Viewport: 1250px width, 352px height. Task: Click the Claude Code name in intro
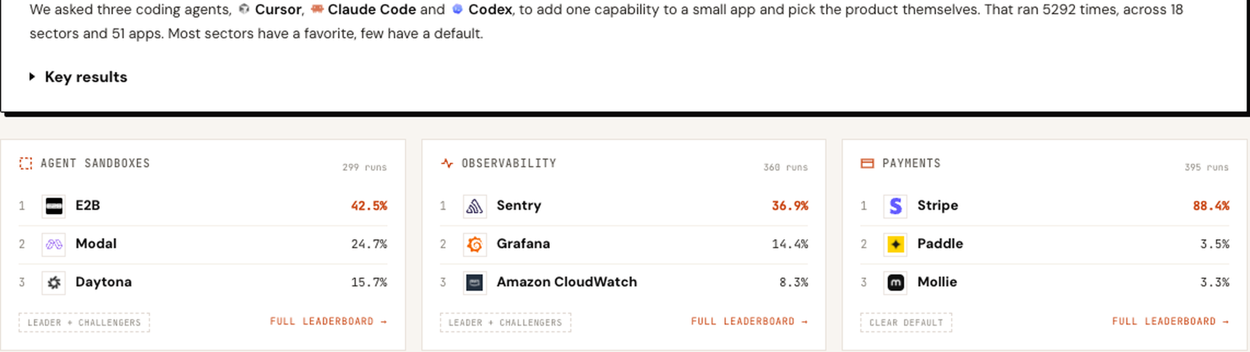tap(372, 9)
